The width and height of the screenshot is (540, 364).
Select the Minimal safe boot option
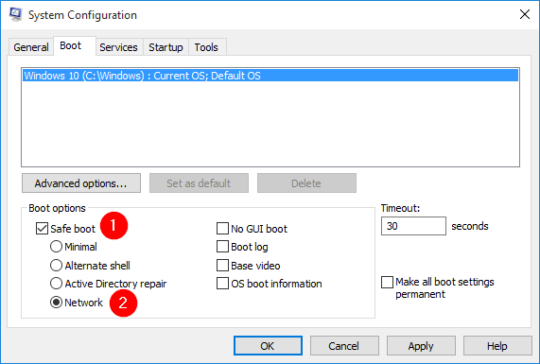tap(56, 247)
